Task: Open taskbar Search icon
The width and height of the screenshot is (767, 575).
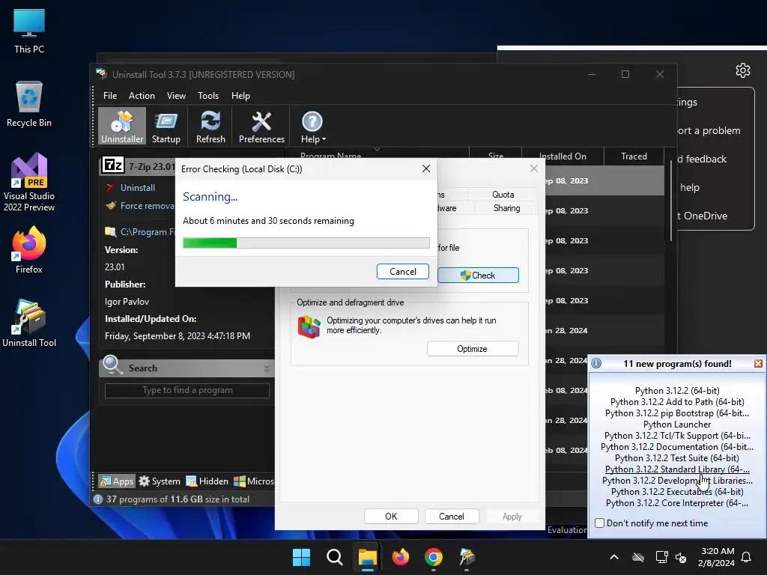Action: [x=335, y=557]
